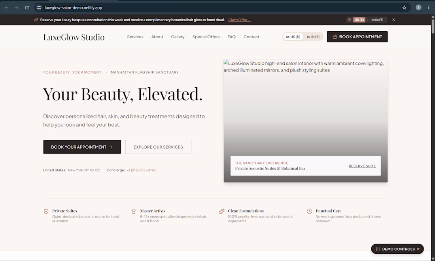Dismiss the promo banner with X
Viewport: 435px width, 261px height.
(x=393, y=20)
